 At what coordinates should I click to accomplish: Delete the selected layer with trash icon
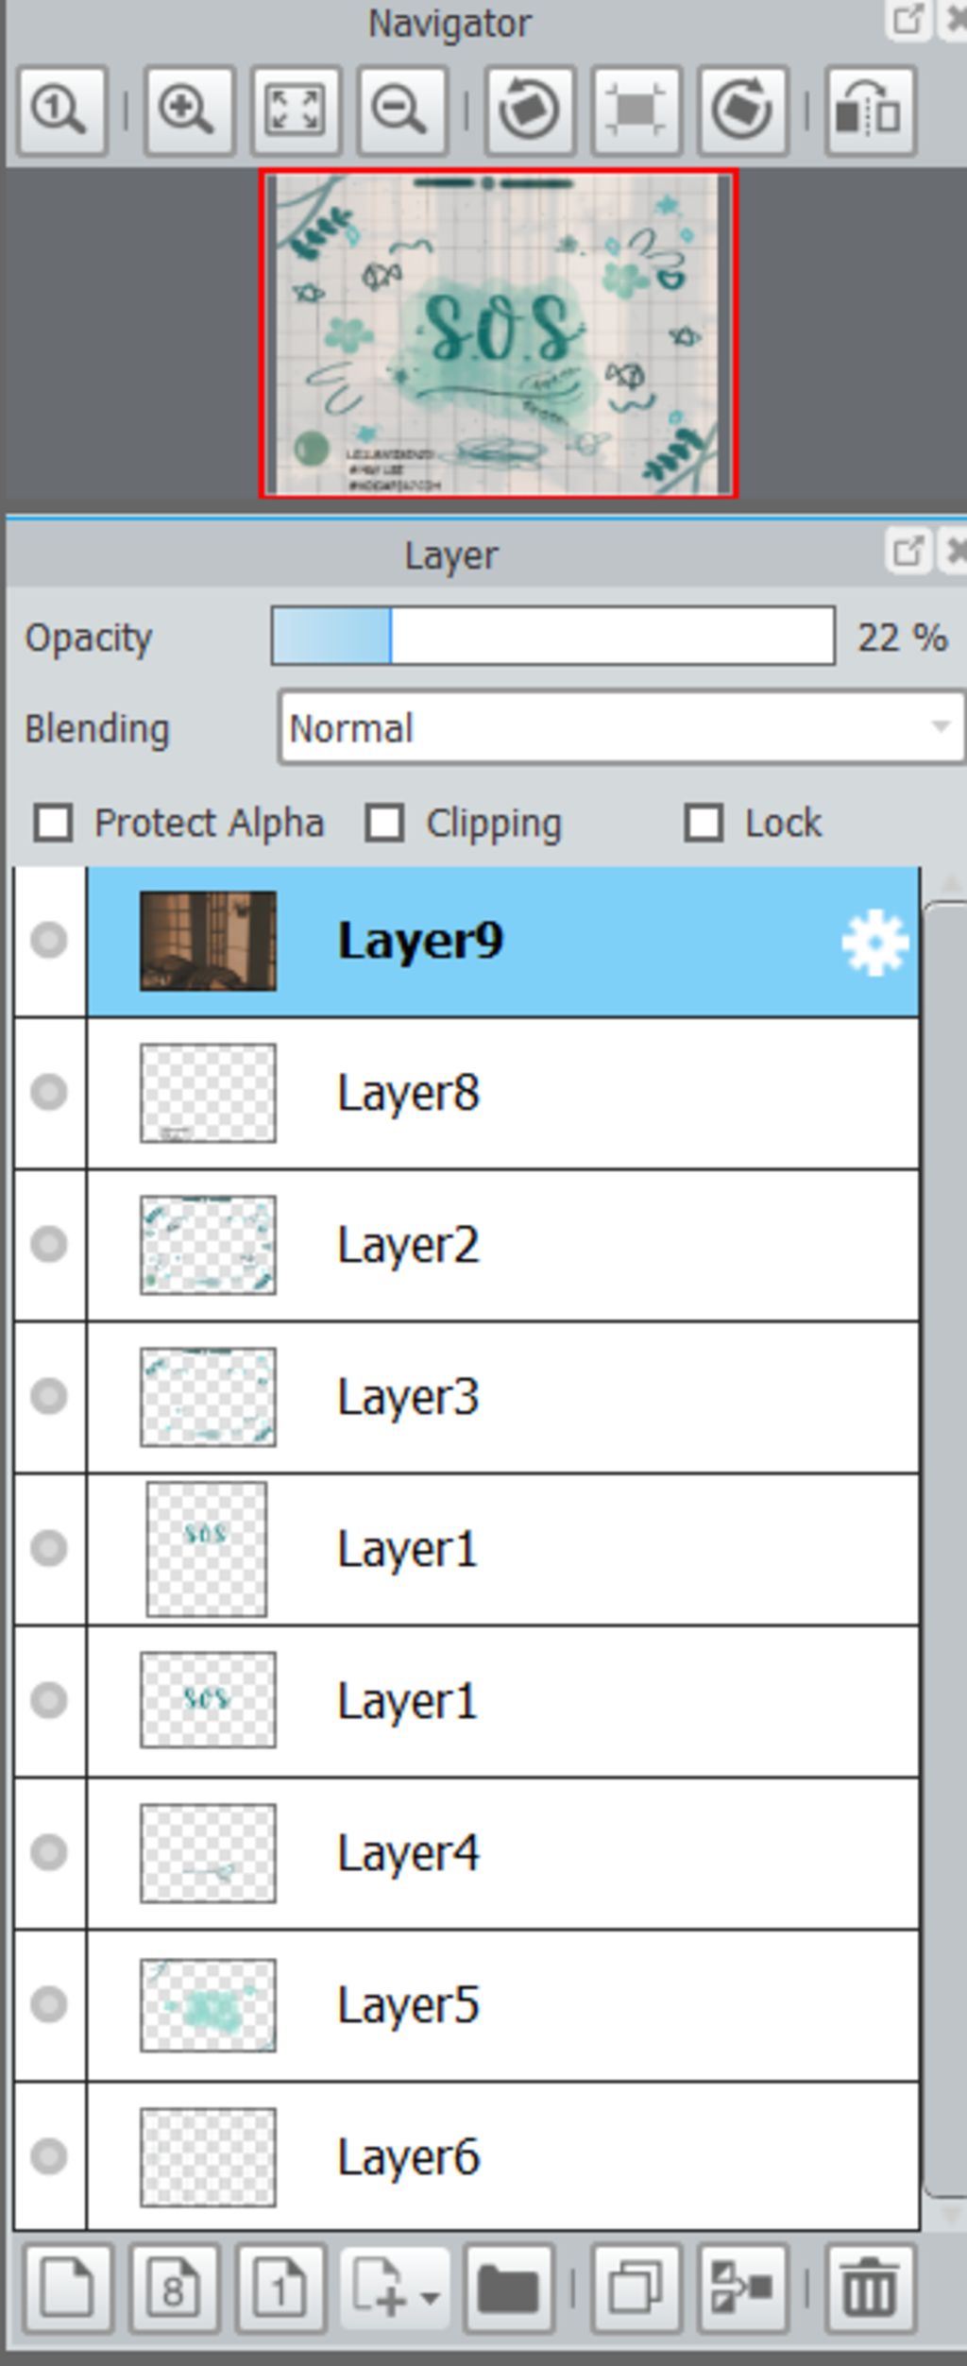[x=869, y=2289]
